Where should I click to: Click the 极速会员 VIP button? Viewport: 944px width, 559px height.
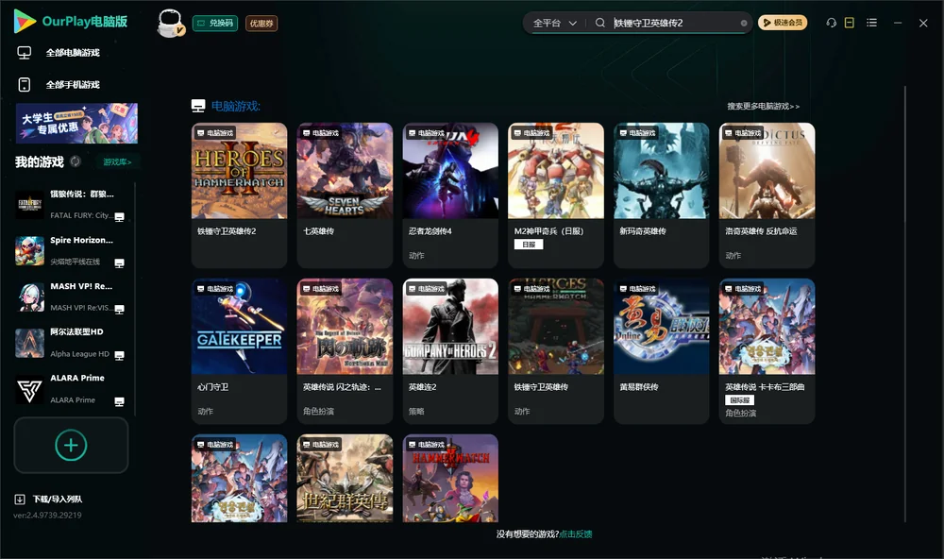click(782, 23)
